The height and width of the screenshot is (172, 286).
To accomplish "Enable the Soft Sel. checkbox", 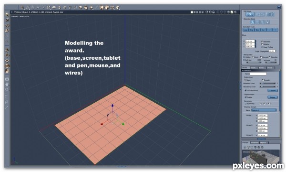I will coord(244,60).
